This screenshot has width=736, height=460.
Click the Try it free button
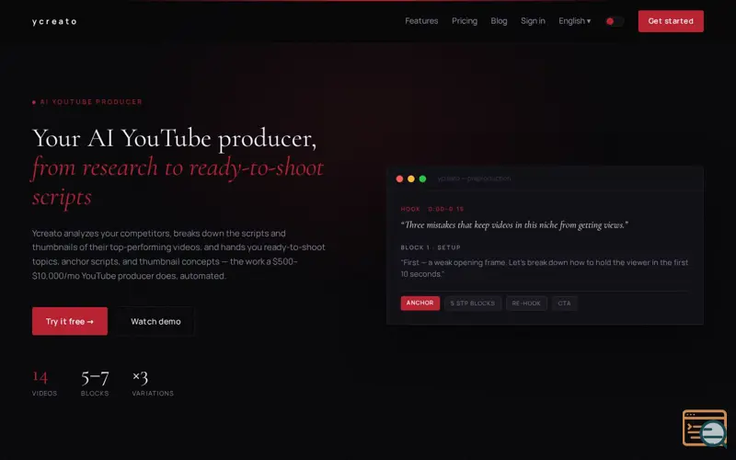pyautogui.click(x=70, y=321)
